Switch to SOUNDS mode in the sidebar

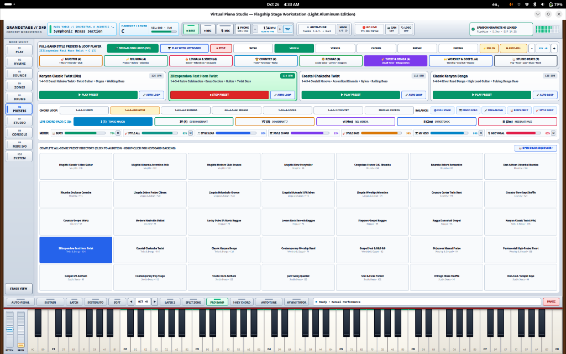[x=19, y=74]
